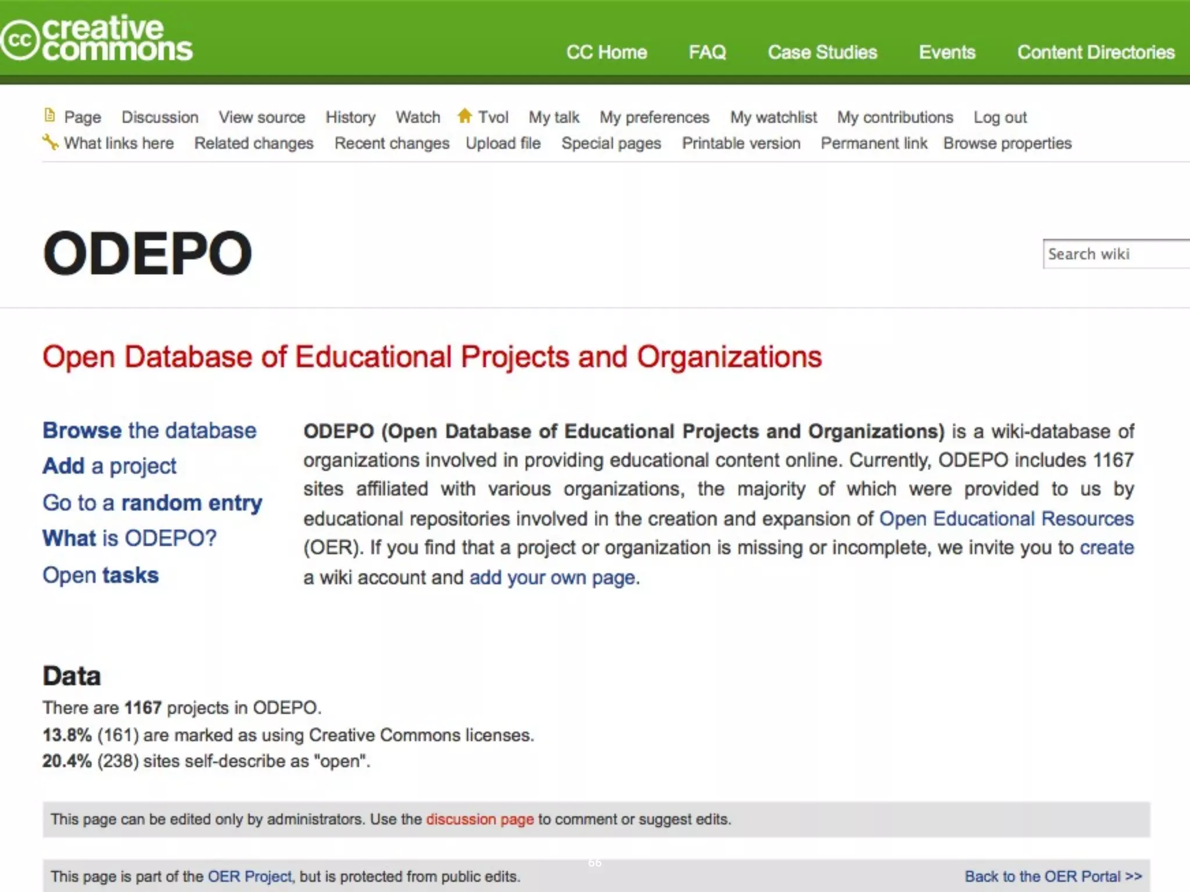This screenshot has width=1190, height=892.
Task: Open Case Studies in the top navigation
Action: pyautogui.click(x=822, y=52)
